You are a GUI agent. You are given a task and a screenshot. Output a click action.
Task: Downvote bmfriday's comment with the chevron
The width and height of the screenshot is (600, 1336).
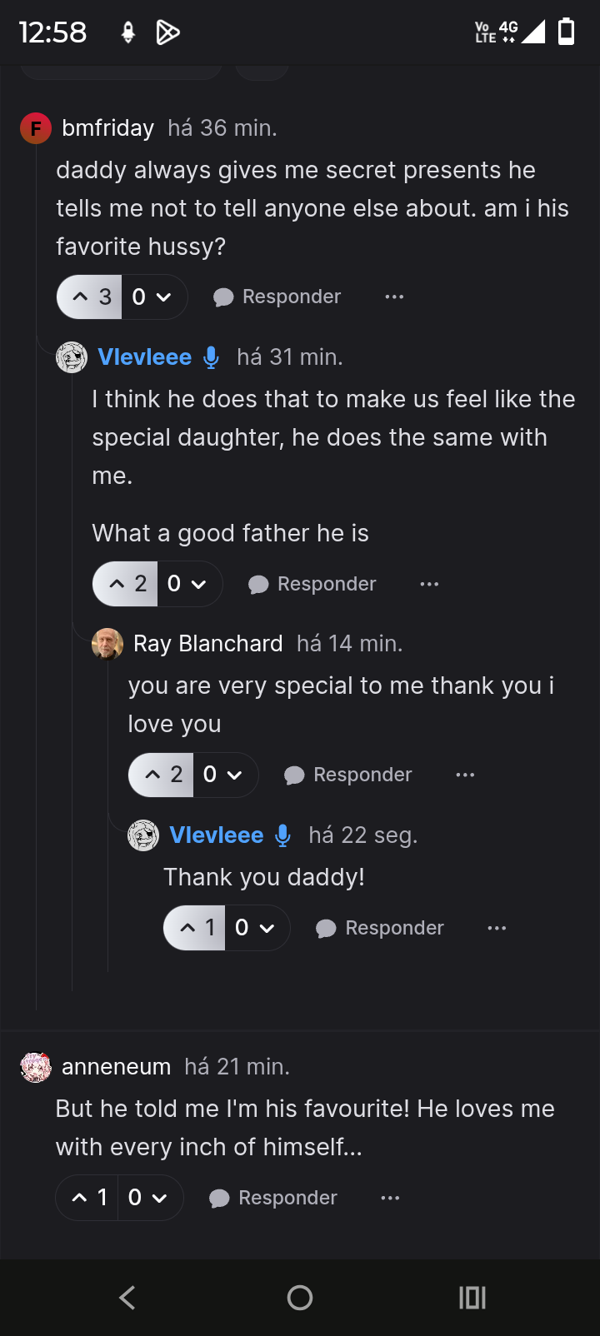(x=164, y=297)
